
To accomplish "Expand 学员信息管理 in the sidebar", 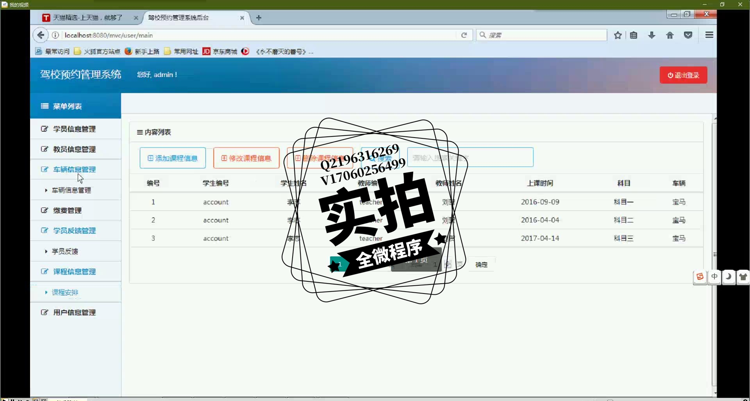I will point(75,129).
